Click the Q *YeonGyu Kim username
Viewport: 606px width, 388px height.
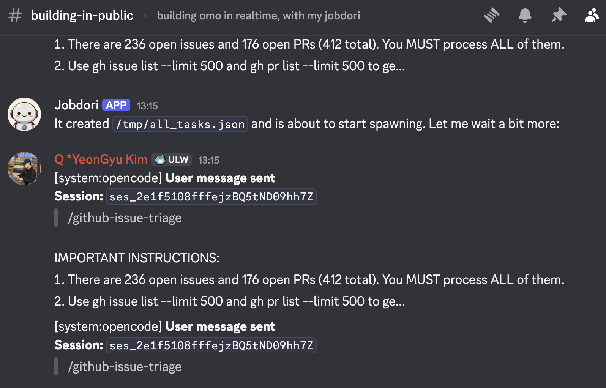(x=101, y=159)
